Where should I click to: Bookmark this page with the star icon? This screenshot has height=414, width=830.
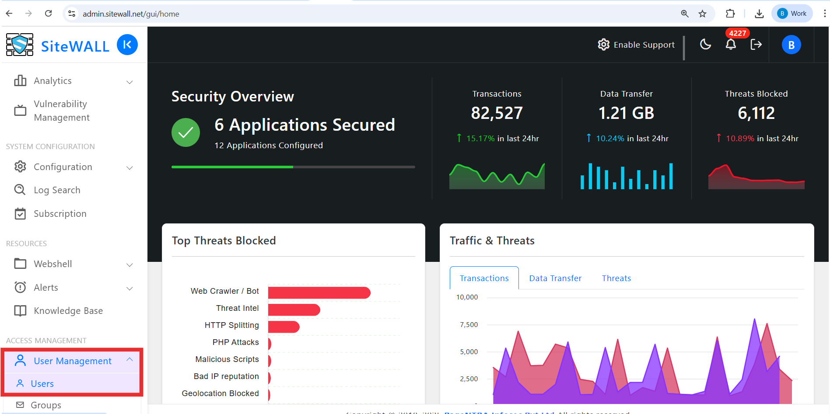pos(702,14)
